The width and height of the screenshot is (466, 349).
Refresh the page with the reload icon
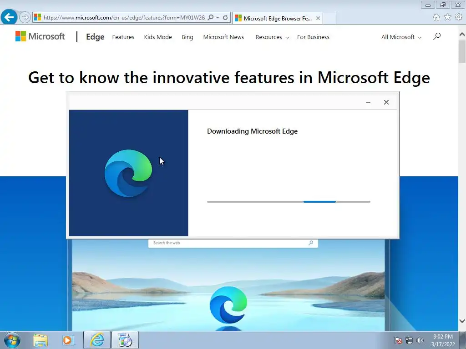coord(225,18)
